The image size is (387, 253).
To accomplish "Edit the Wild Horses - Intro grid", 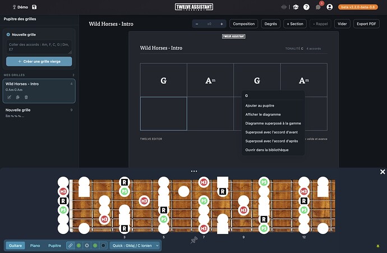I will tap(9, 97).
